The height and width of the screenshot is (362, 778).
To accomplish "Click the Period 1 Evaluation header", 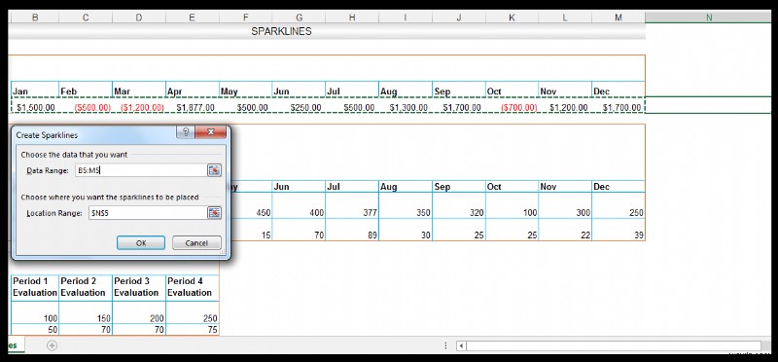I will pos(35,287).
